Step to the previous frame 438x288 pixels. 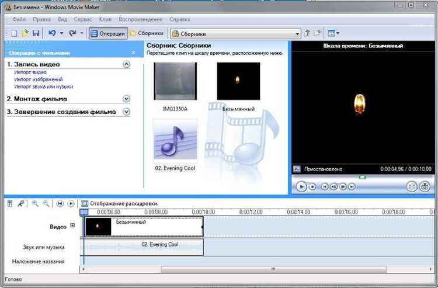(333, 186)
